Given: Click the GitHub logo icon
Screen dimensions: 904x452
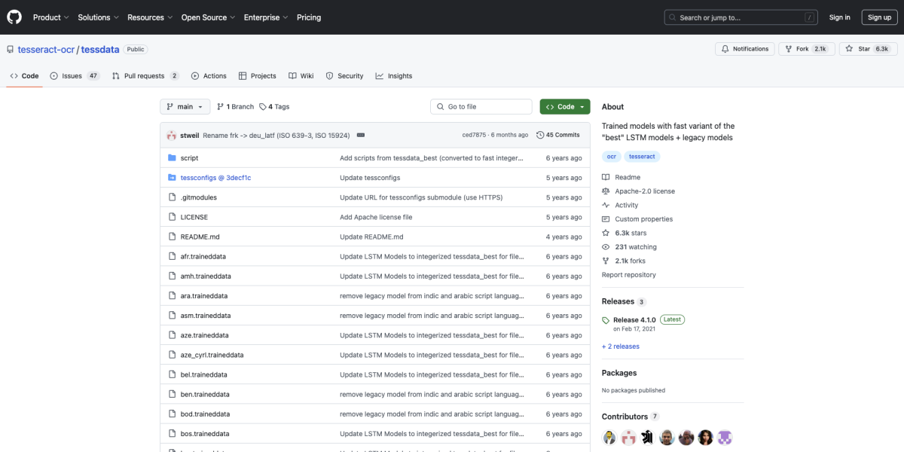Looking at the screenshot, I should click(15, 17).
